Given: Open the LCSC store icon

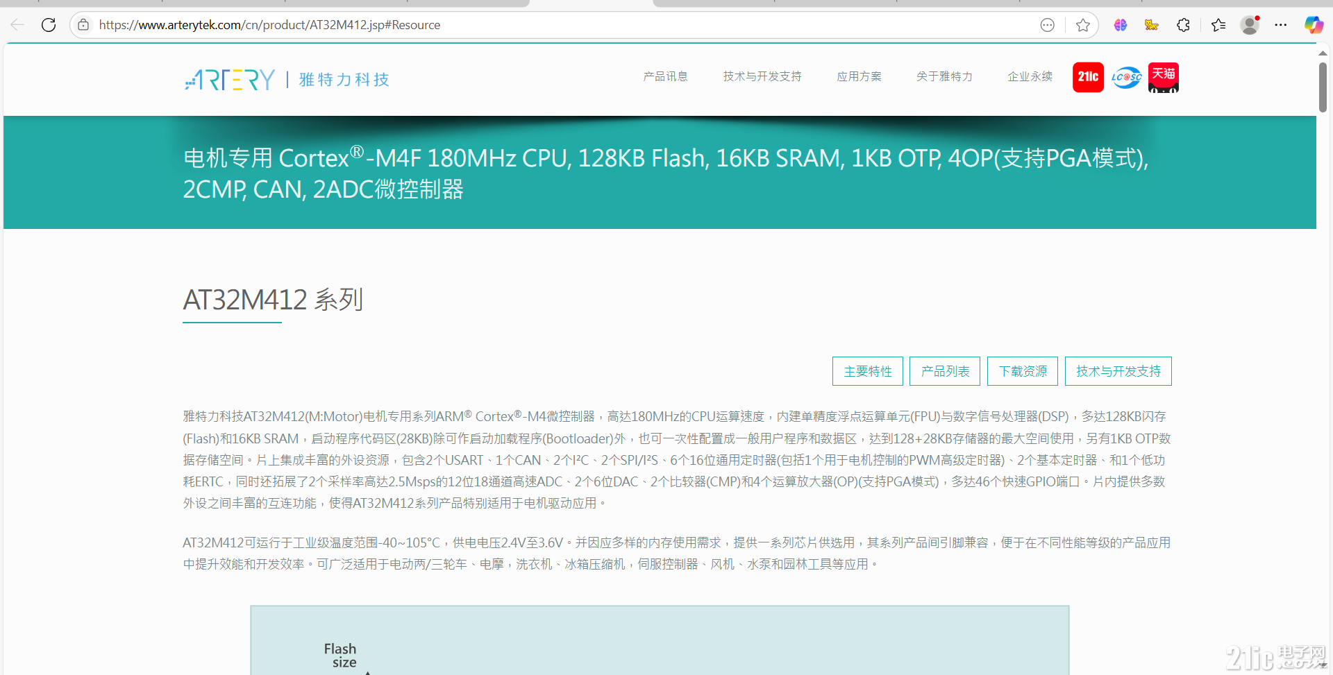Looking at the screenshot, I should point(1126,77).
